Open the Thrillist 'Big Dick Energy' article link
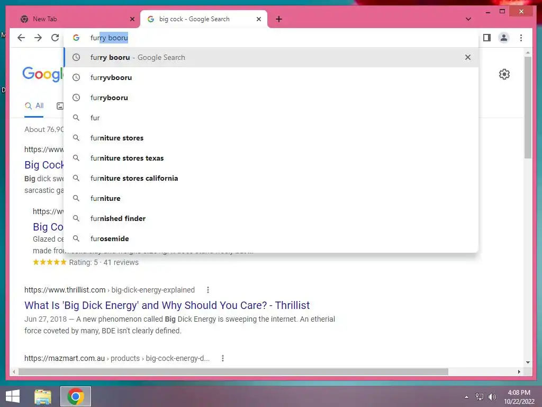This screenshot has height=407, width=542. [167, 305]
